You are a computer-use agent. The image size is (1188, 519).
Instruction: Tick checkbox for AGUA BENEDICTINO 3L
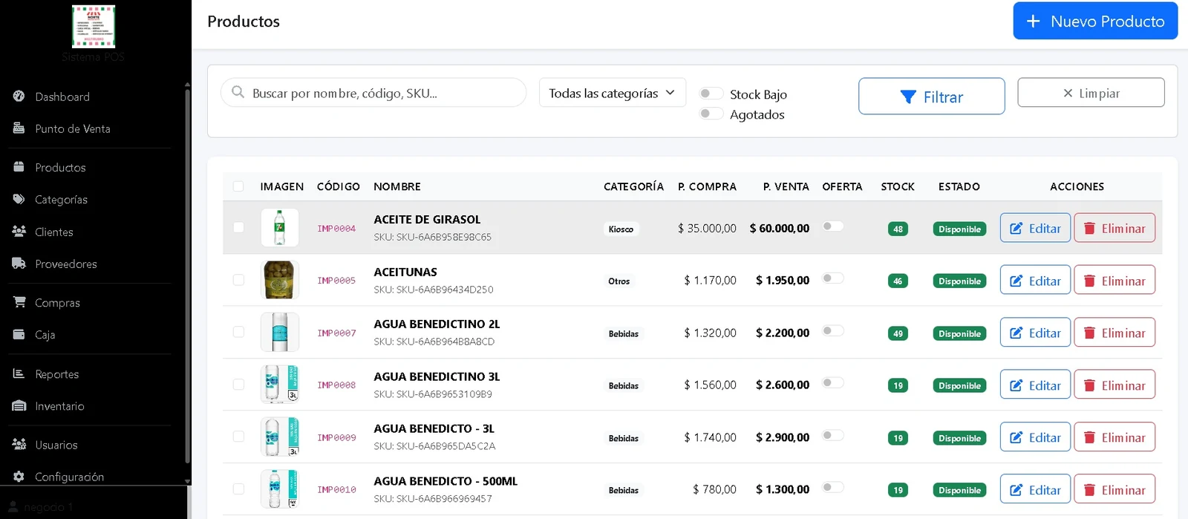238,385
